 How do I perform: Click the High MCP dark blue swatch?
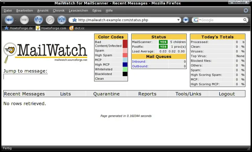click(x=125, y=65)
